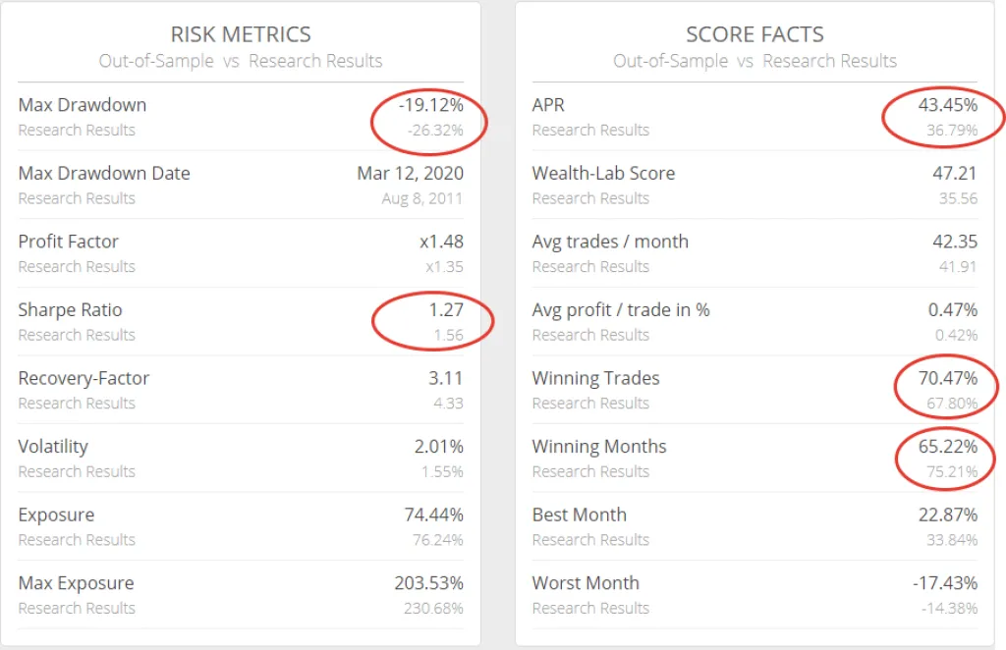Click the Winning Months label
This screenshot has height=650, width=1006.
[x=599, y=447]
